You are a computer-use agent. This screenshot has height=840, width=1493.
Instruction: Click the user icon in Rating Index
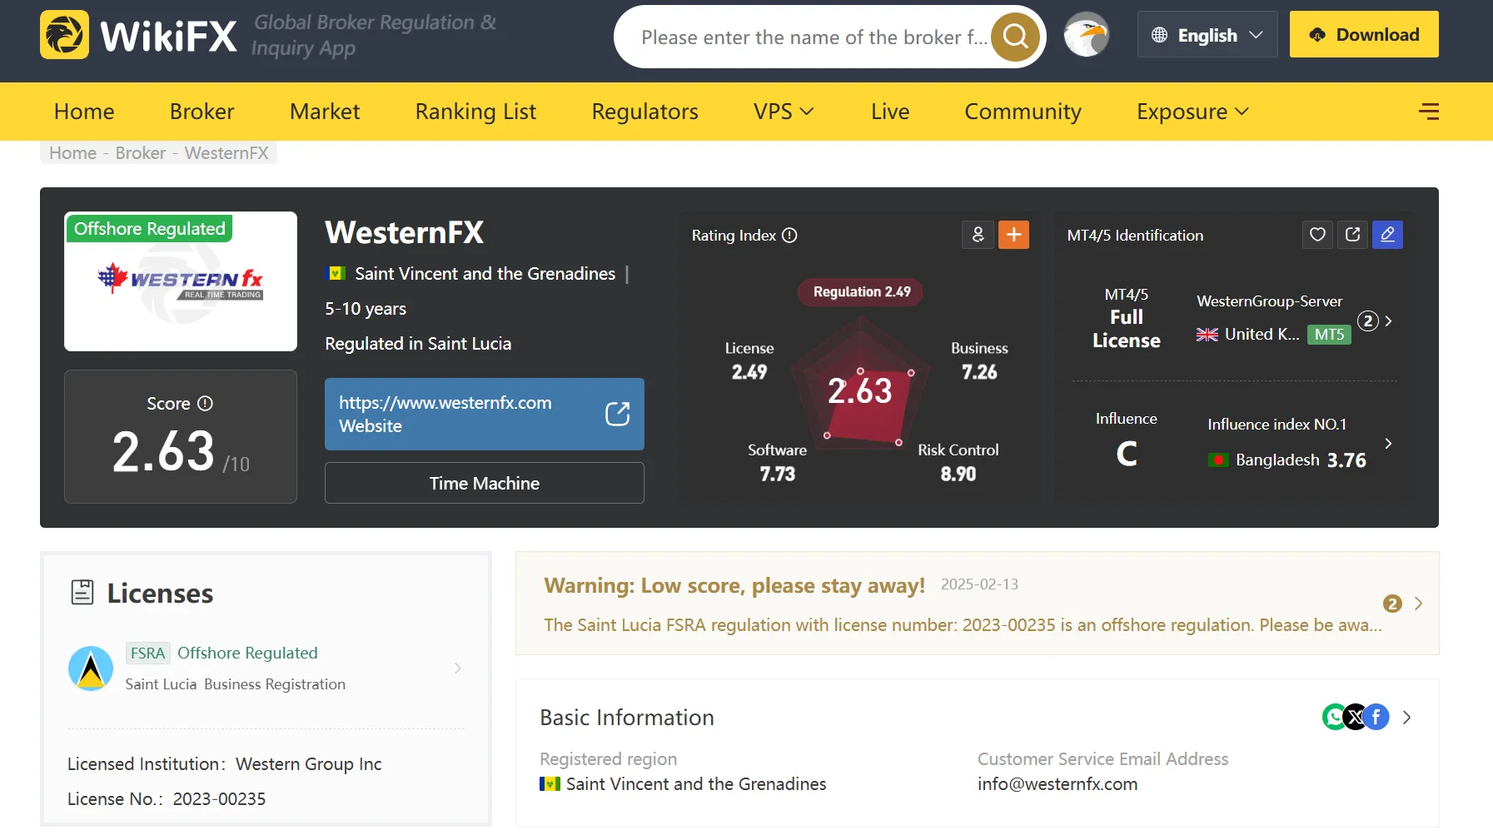[x=978, y=235]
